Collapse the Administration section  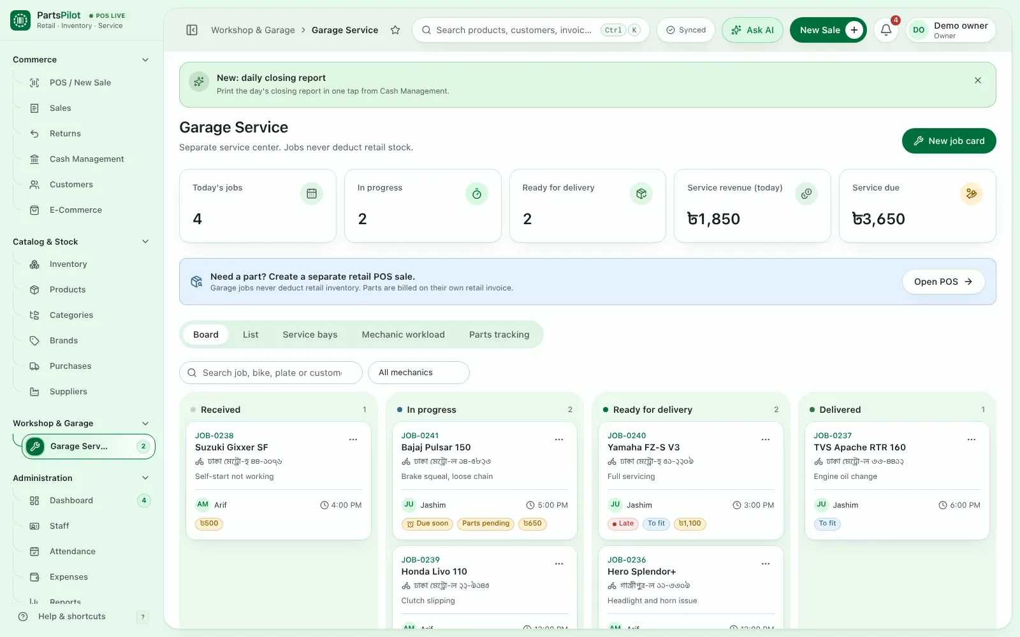point(145,478)
